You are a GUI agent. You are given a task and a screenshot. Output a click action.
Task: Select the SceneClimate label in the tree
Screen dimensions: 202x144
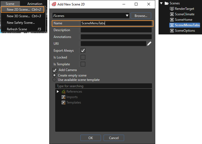tap(185, 14)
